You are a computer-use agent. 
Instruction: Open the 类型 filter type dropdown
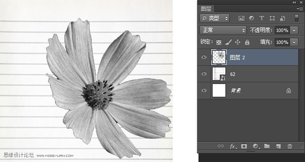pos(215,18)
